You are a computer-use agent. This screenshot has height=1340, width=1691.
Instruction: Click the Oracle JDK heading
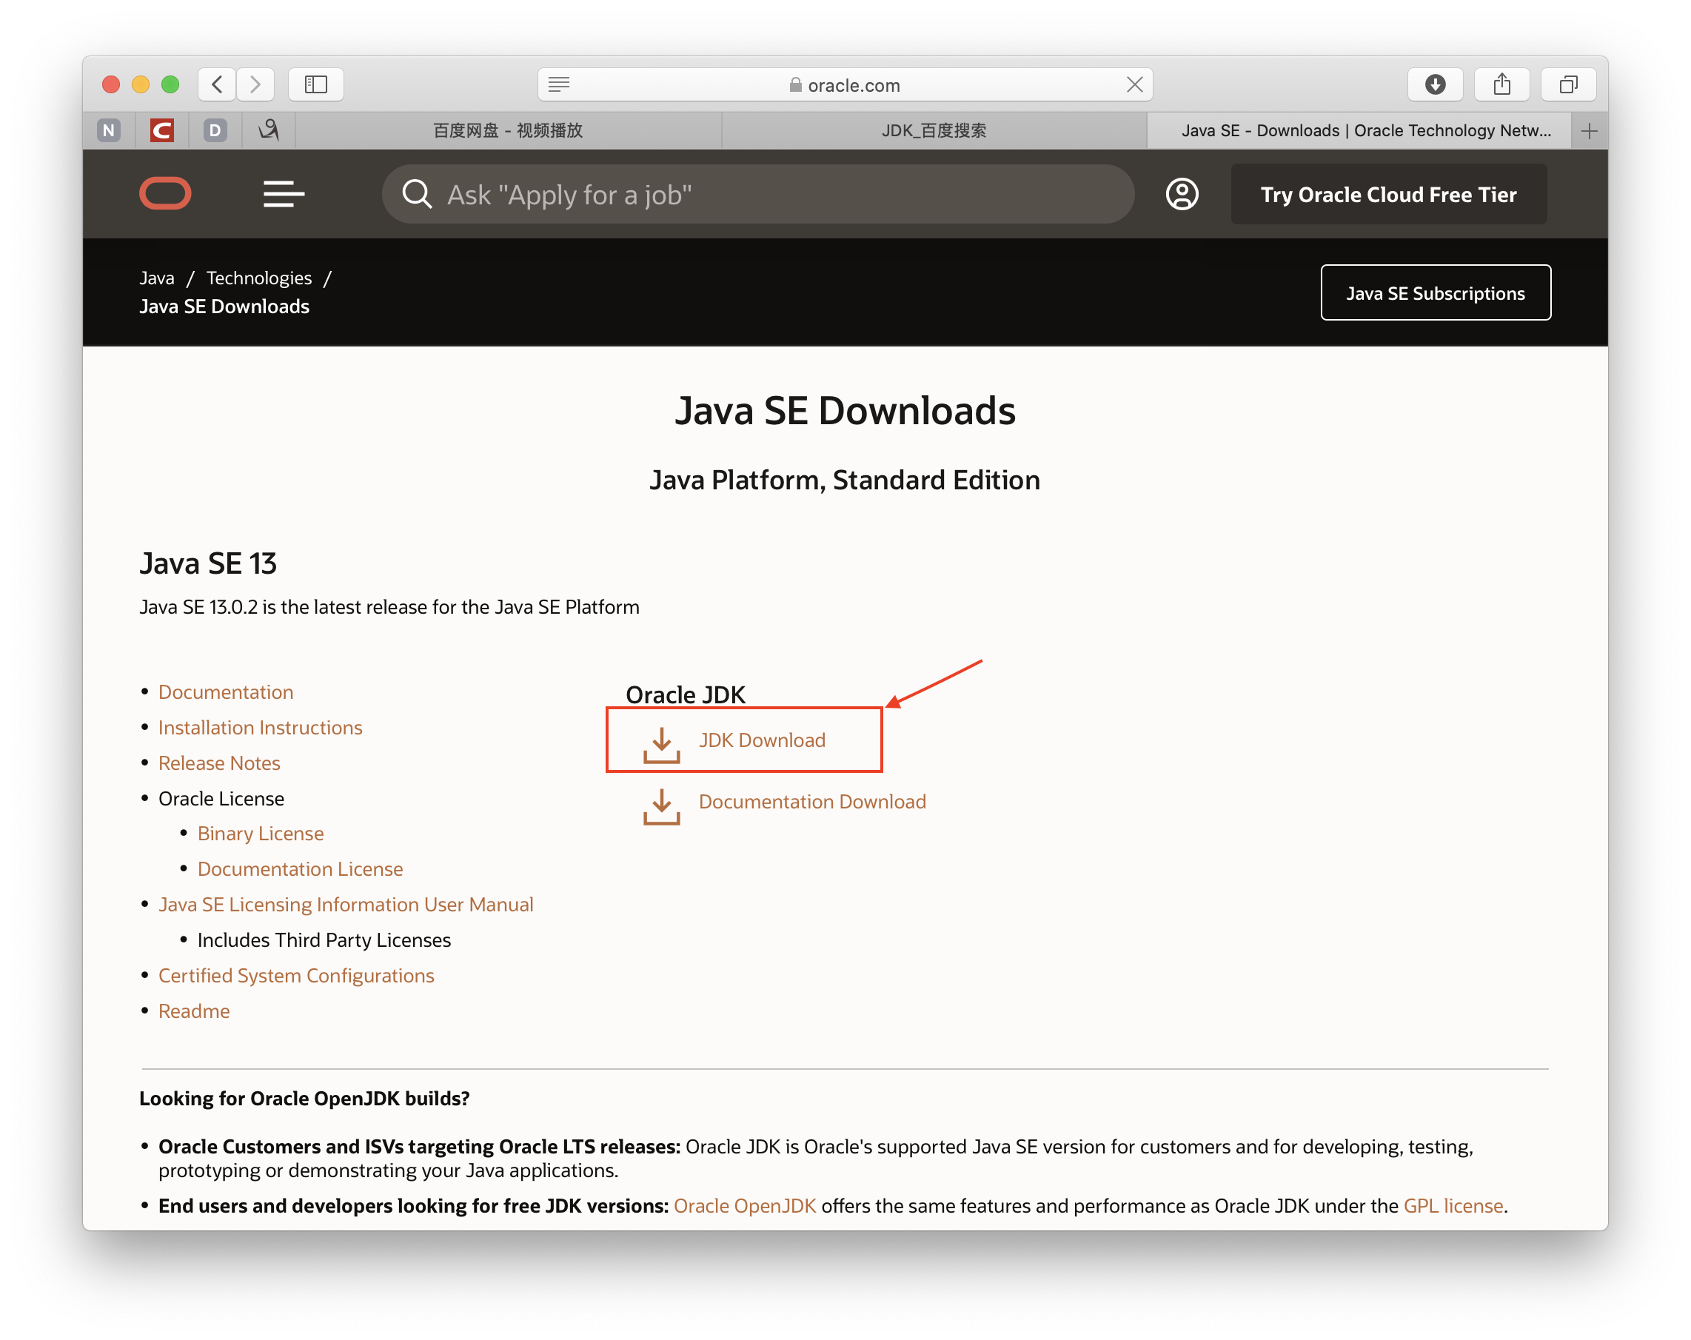(x=686, y=694)
